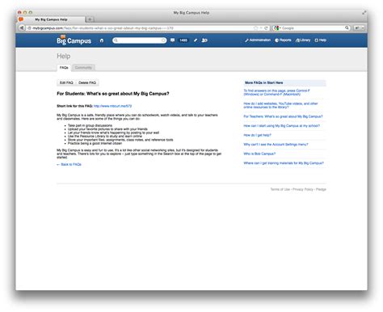Open the dropdown arrow at the toolbar's far right

(363, 27)
